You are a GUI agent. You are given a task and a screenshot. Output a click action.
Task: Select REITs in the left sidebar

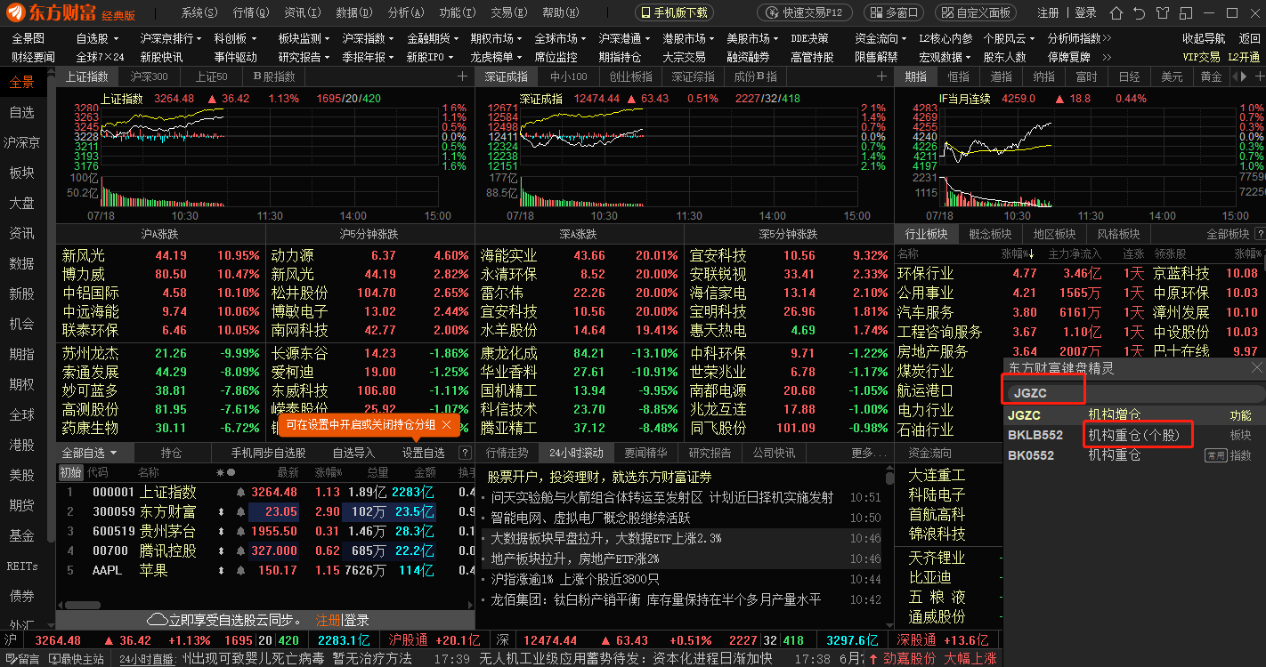[x=22, y=566]
